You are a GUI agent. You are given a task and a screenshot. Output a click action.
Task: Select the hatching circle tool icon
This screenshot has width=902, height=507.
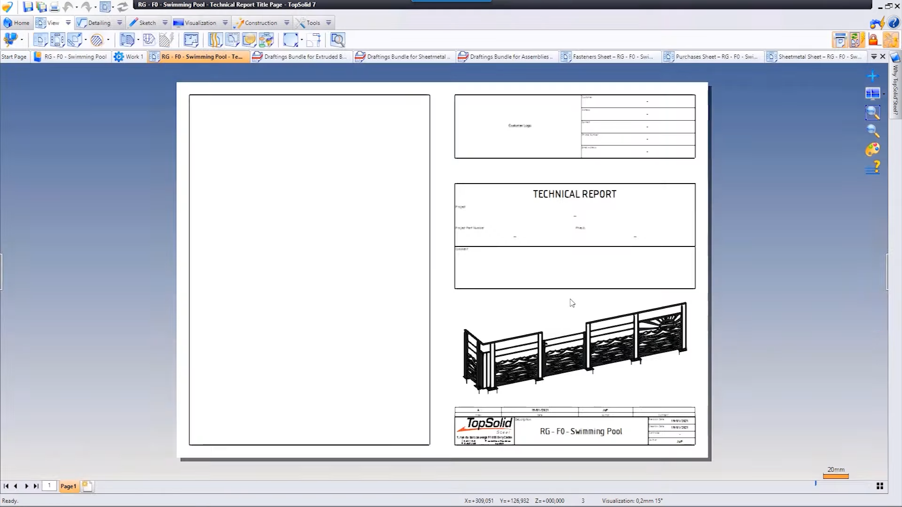pyautogui.click(x=97, y=40)
